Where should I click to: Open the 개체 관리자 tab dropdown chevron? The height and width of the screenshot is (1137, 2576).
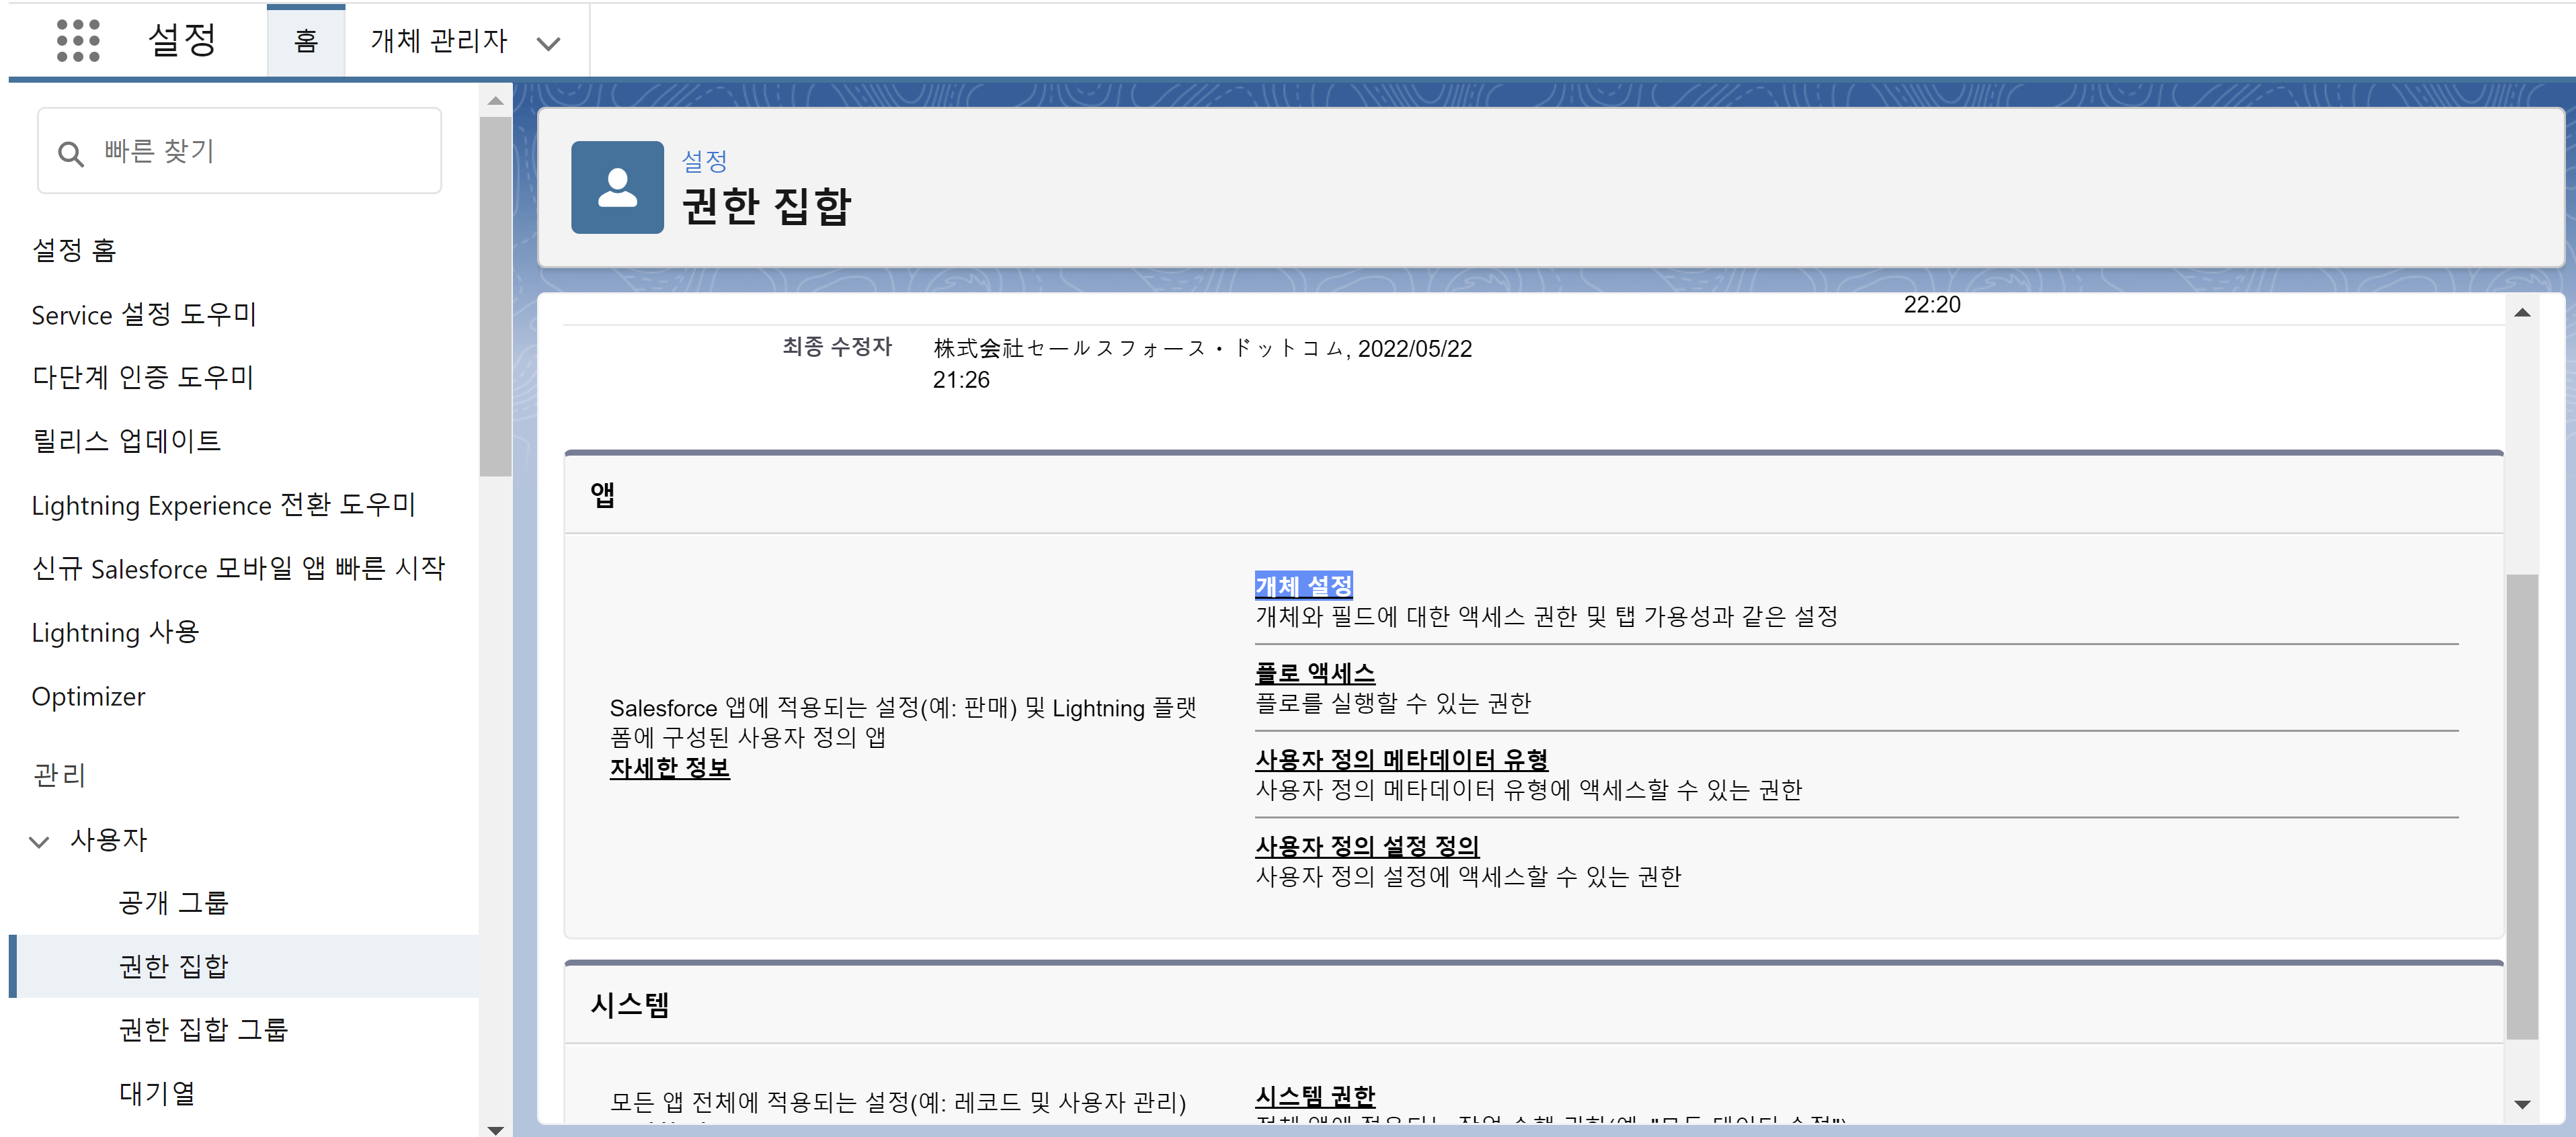click(x=548, y=43)
